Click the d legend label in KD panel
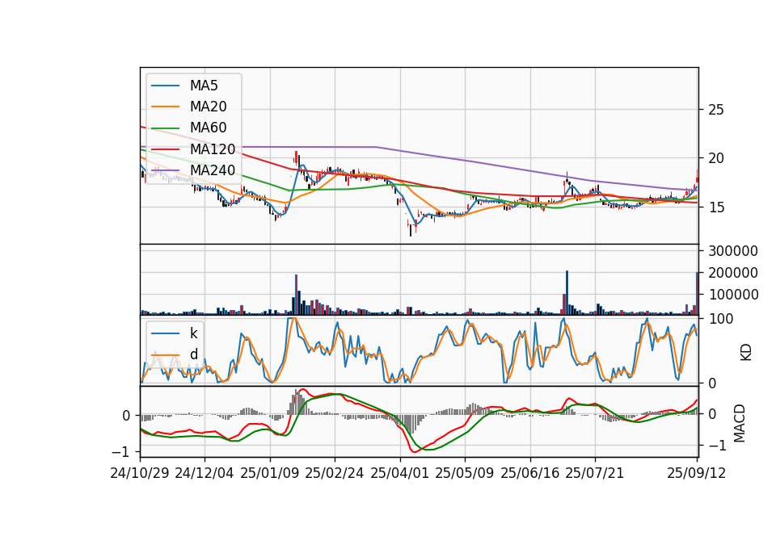 click(x=193, y=354)
